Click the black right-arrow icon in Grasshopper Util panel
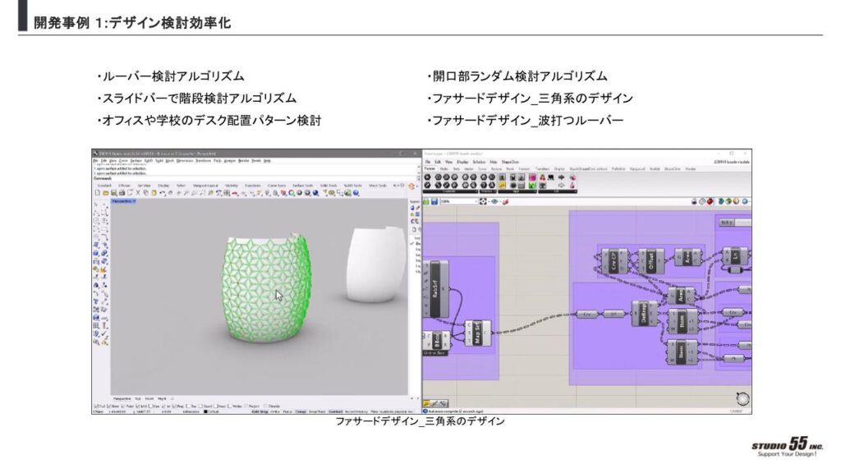This screenshot has width=841, height=473. coord(562,177)
